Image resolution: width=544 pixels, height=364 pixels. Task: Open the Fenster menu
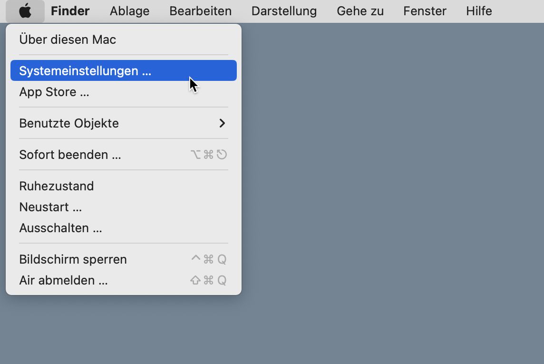425,11
